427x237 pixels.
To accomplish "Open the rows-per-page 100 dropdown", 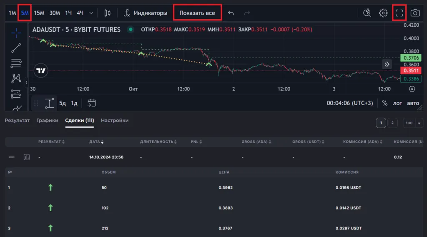I will coord(413,123).
